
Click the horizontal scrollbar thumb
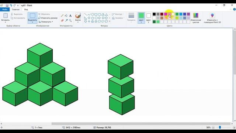(141, 124)
